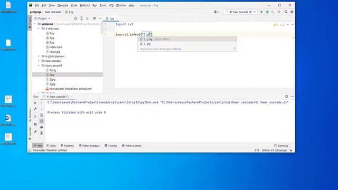The width and height of the screenshot is (338, 190).
Task: Modify run configuration wrench icon
Action: (x=35, y=109)
